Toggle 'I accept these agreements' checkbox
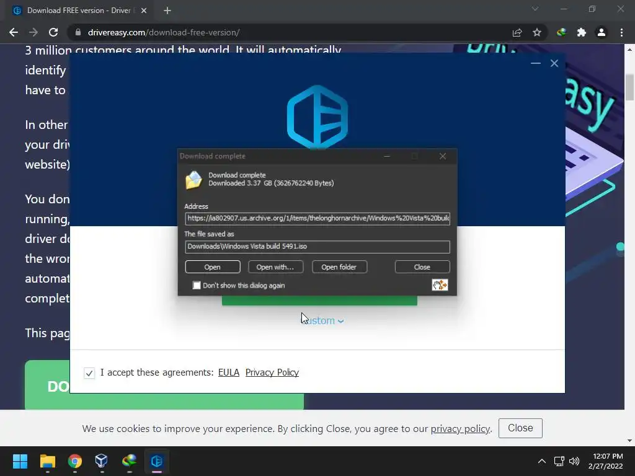This screenshot has height=476, width=635. coord(89,372)
